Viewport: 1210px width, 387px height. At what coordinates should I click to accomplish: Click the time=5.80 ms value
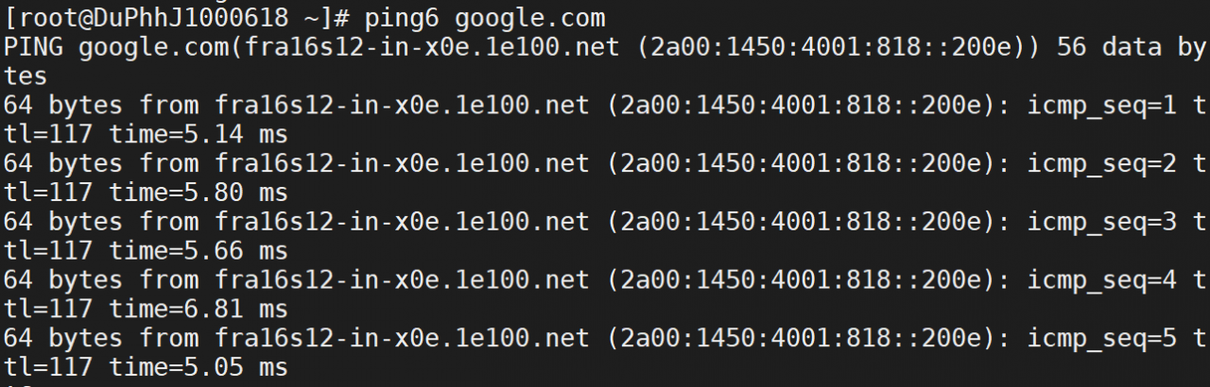(x=199, y=193)
